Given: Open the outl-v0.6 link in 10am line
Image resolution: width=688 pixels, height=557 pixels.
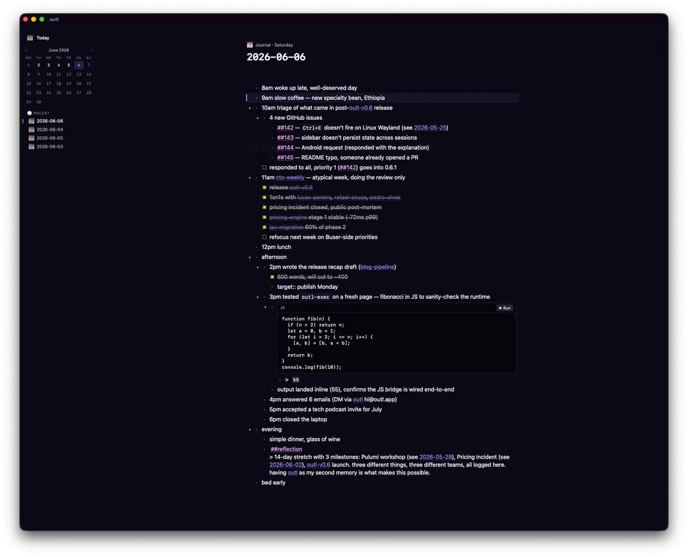Looking at the screenshot, I should click(x=361, y=108).
